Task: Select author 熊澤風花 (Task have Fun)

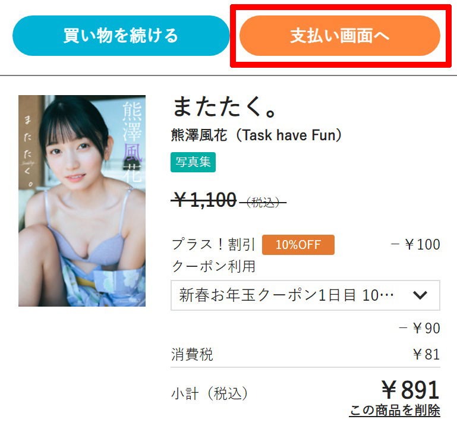Action: (257, 135)
